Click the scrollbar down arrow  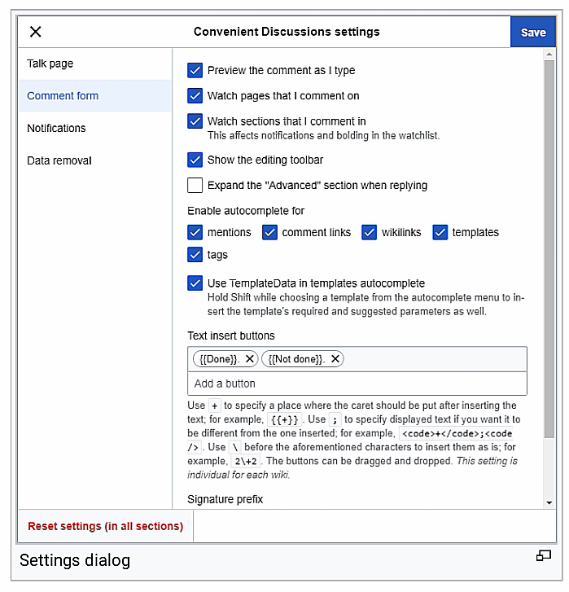tap(549, 502)
